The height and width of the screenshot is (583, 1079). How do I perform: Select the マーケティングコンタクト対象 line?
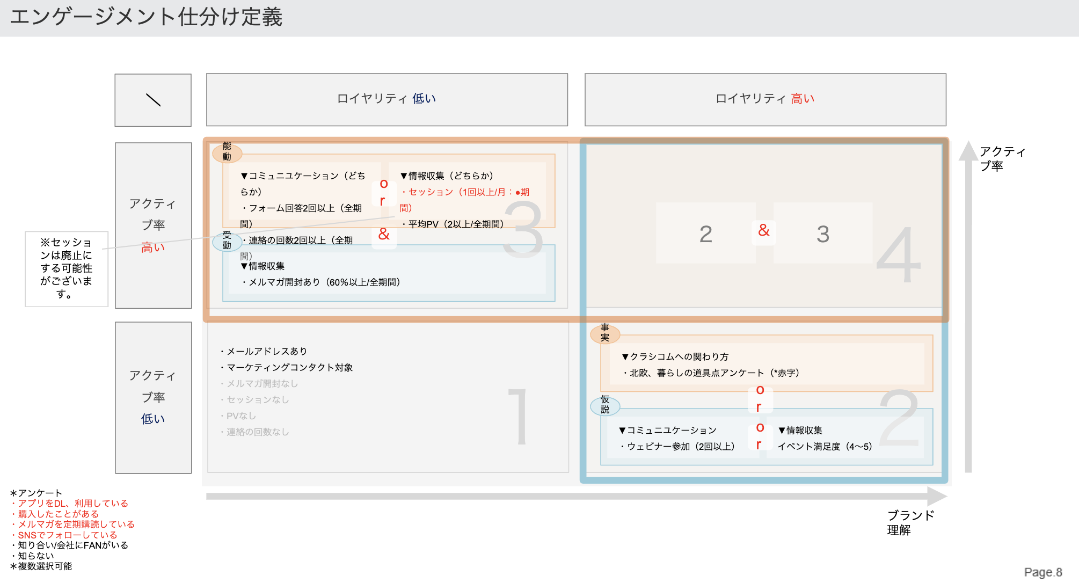(x=286, y=368)
